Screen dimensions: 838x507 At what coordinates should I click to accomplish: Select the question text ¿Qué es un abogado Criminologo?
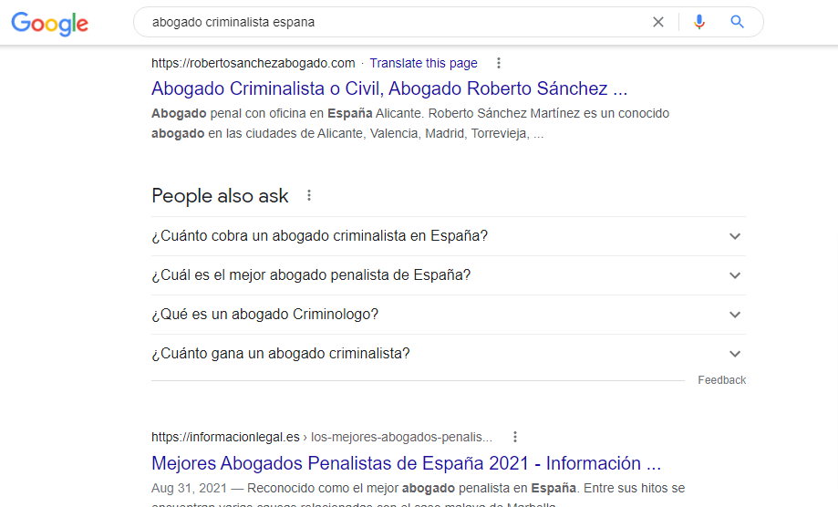[x=264, y=315]
